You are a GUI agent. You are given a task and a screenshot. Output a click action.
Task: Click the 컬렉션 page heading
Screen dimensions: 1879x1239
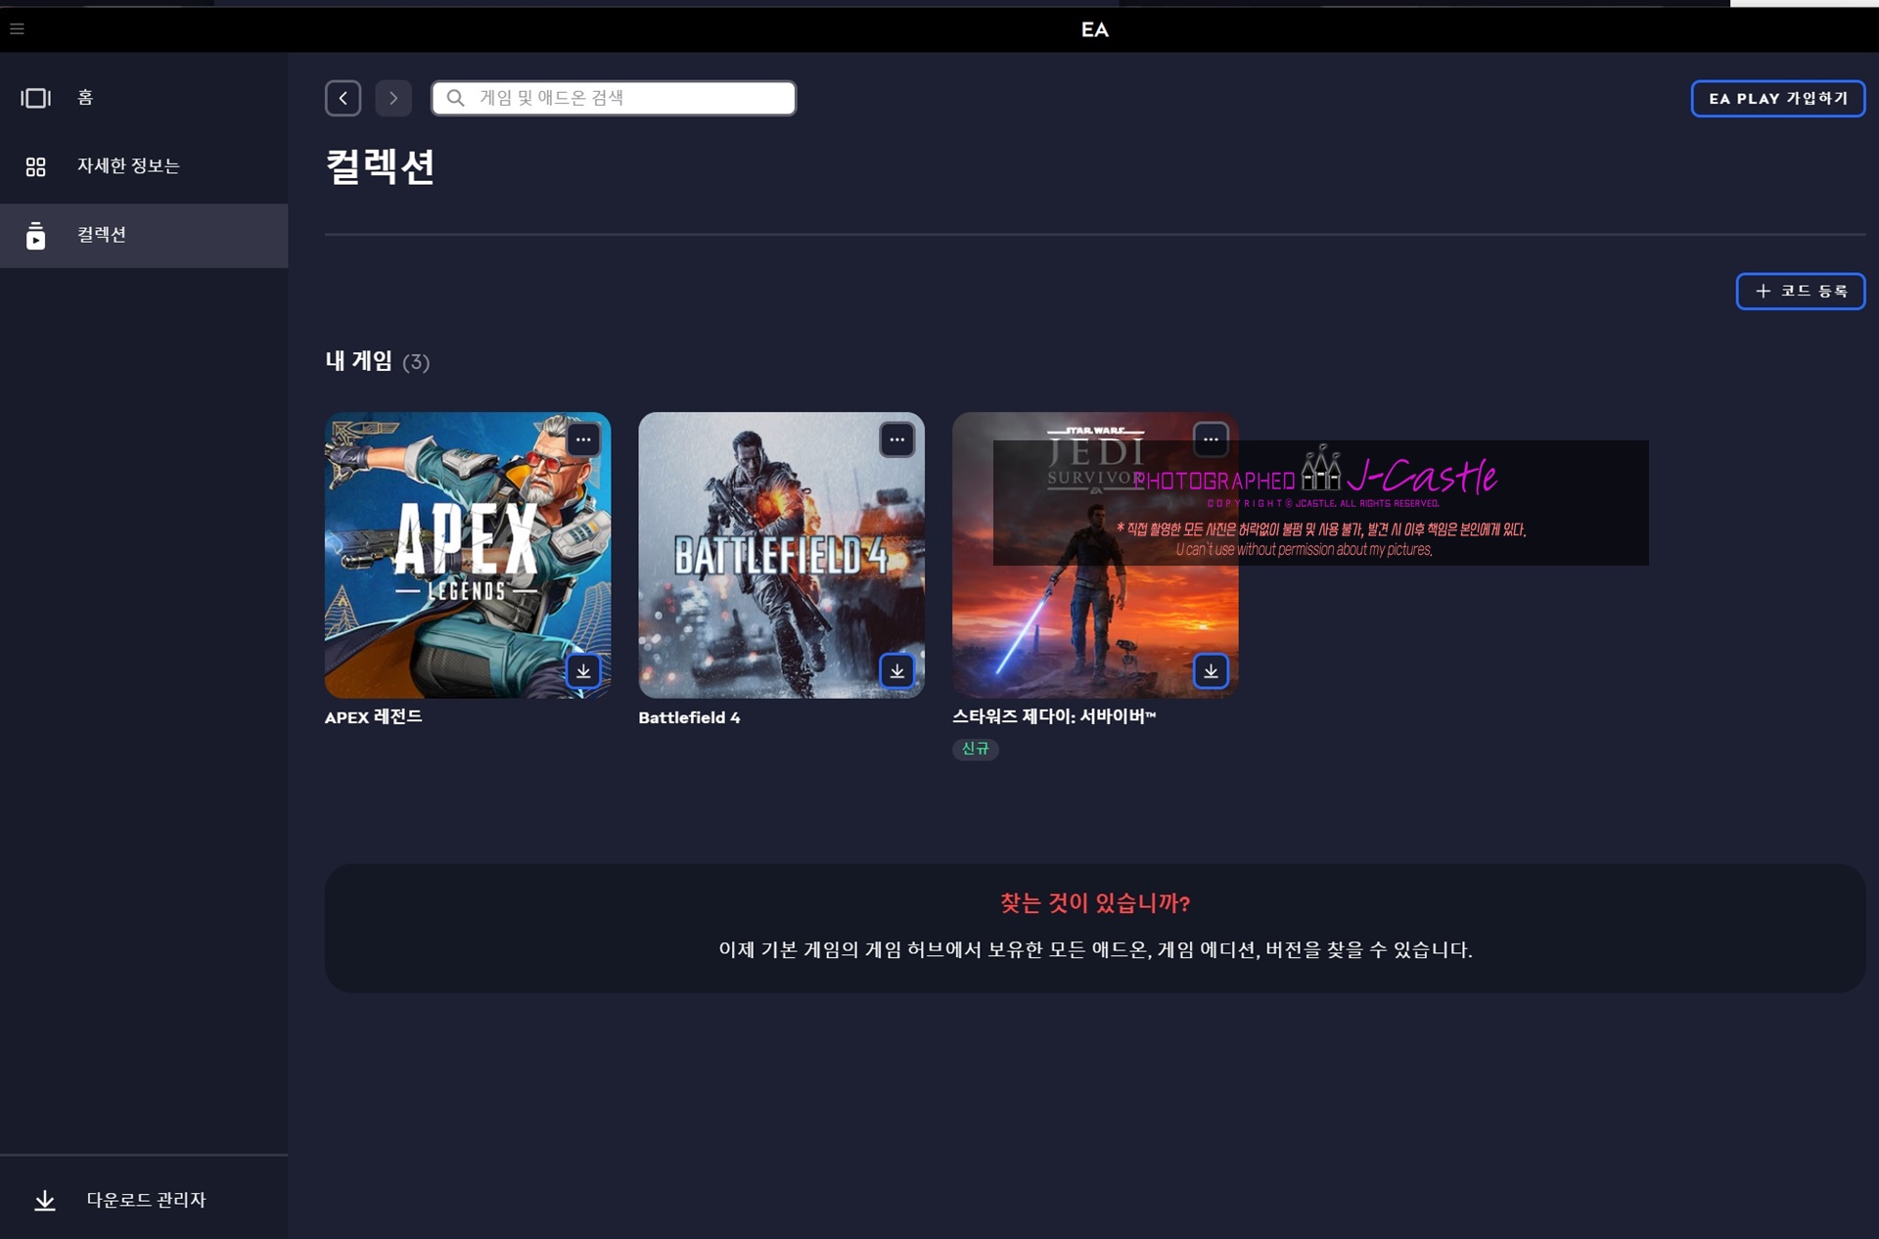[x=380, y=166]
